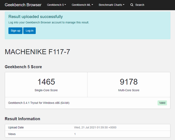Click the Geekbench 5.4.1 Tryout version text
Image resolution: width=175 pixels, height=140 pixels.
pos(39,103)
